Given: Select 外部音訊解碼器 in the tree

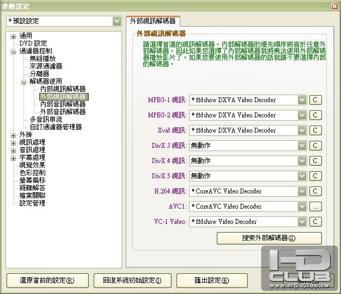Looking at the screenshot, I should (63, 112).
